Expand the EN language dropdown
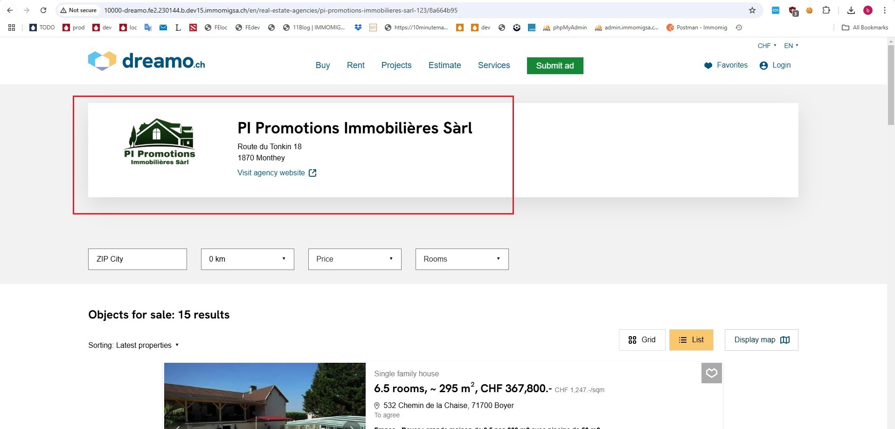Viewport: 895px width, 429px height. tap(791, 46)
